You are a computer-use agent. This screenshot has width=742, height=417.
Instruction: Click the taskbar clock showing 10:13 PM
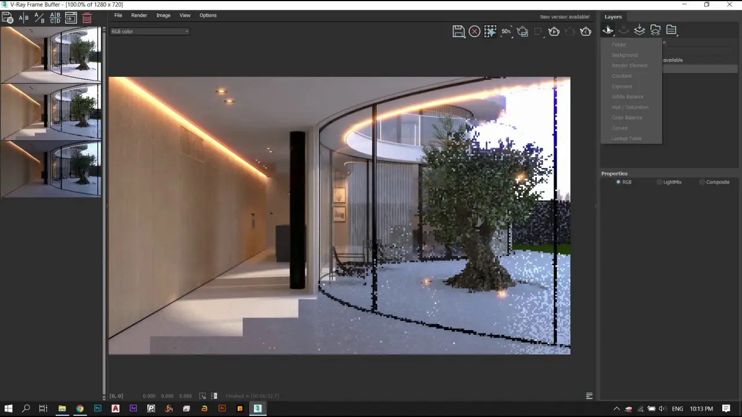(x=701, y=409)
